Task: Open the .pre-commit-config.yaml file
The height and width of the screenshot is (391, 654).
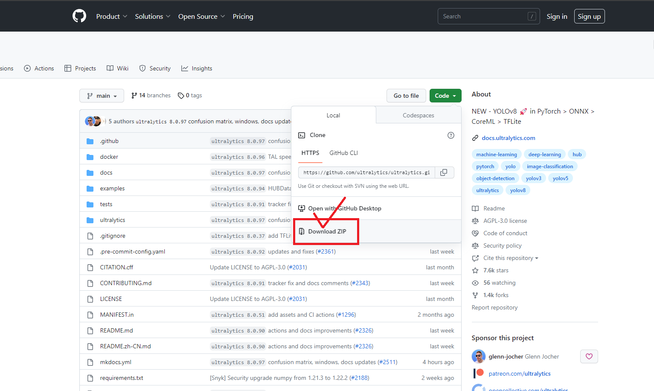Action: point(133,251)
